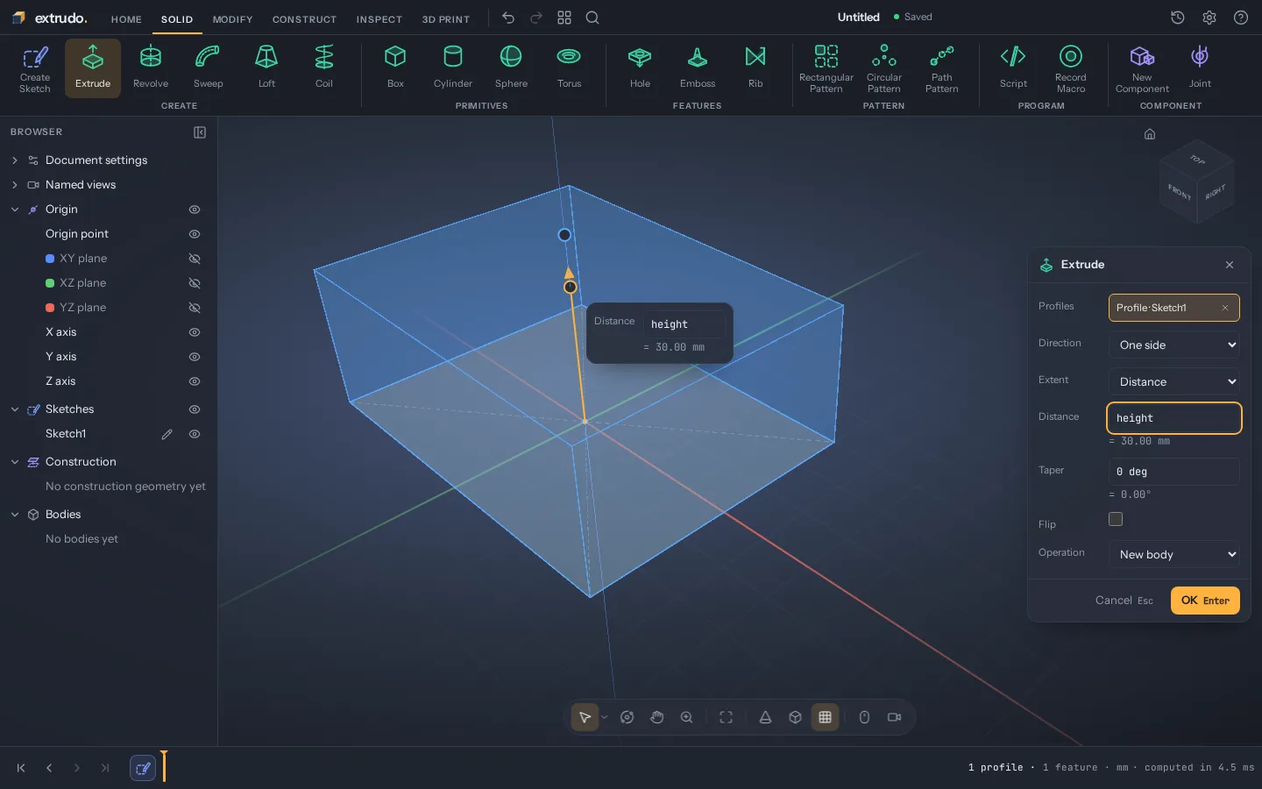
Task: Show the YZ plane
Action: pyautogui.click(x=195, y=308)
